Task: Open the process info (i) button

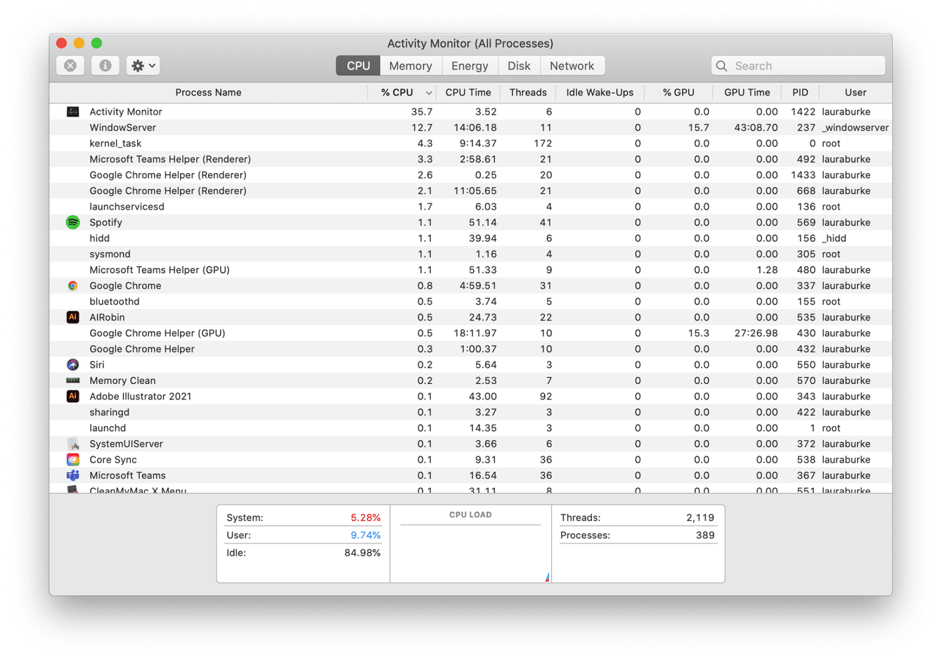Action: 105,65
